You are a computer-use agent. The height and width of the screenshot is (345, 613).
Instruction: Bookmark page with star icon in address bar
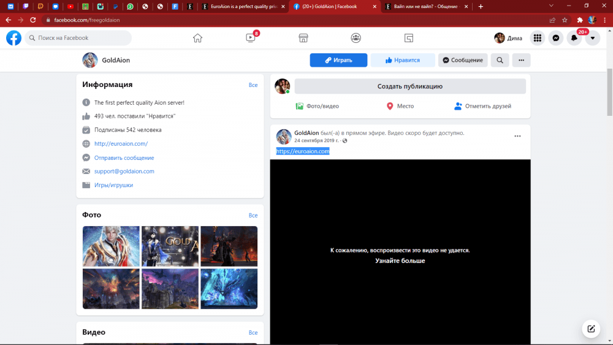click(x=565, y=20)
